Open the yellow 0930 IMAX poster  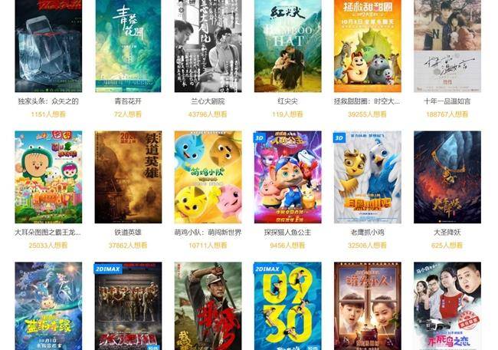click(288, 306)
